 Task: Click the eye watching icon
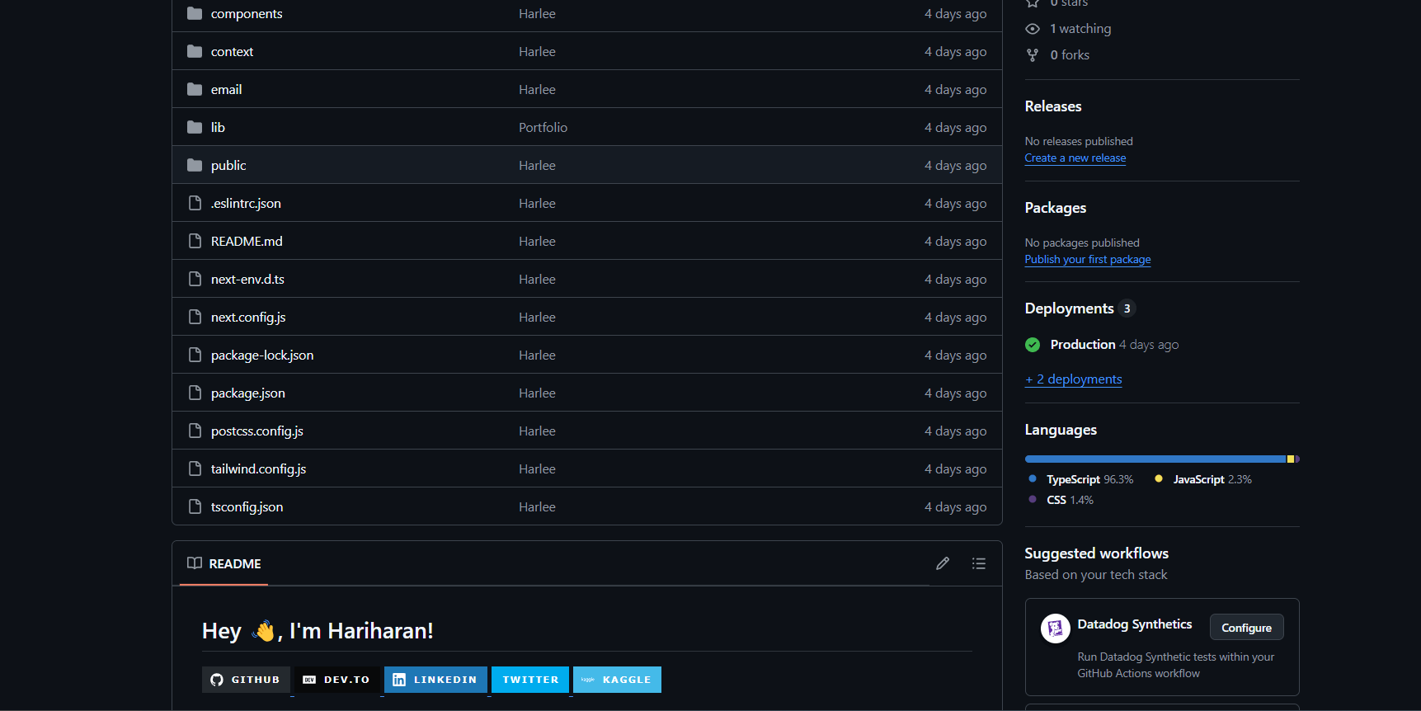point(1033,29)
